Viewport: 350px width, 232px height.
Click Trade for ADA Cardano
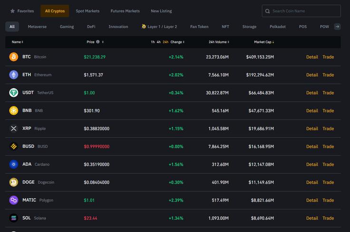(328, 164)
